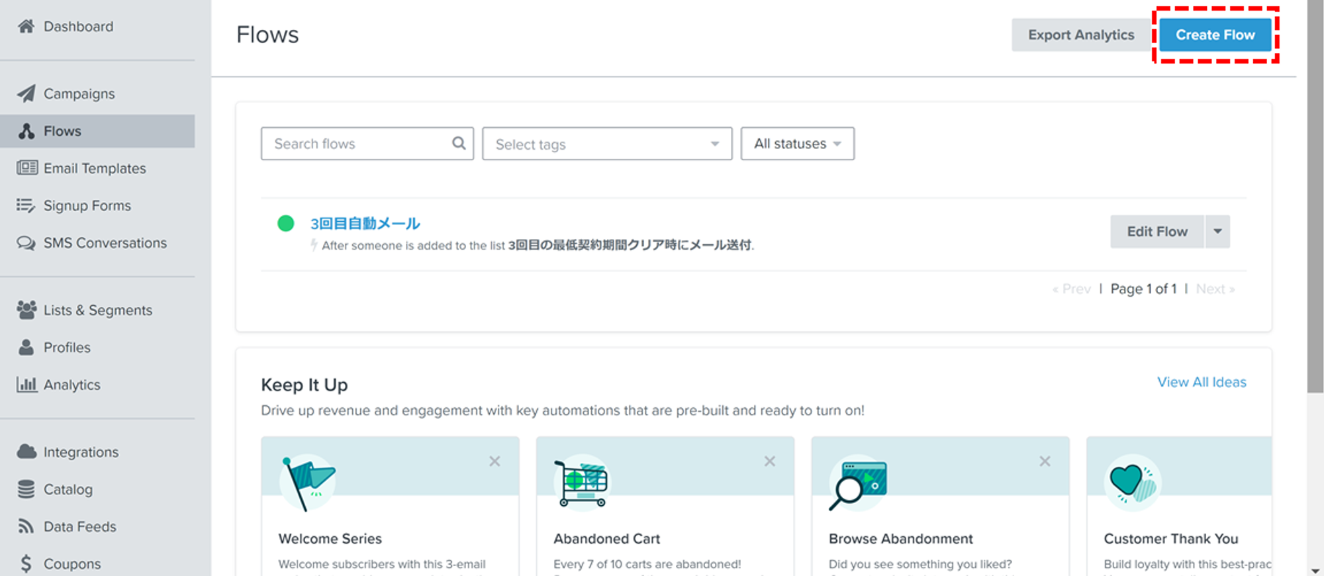Click the Welcome Series card title

[330, 539]
